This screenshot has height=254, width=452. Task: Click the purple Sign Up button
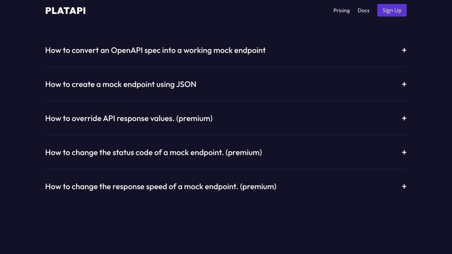(392, 10)
